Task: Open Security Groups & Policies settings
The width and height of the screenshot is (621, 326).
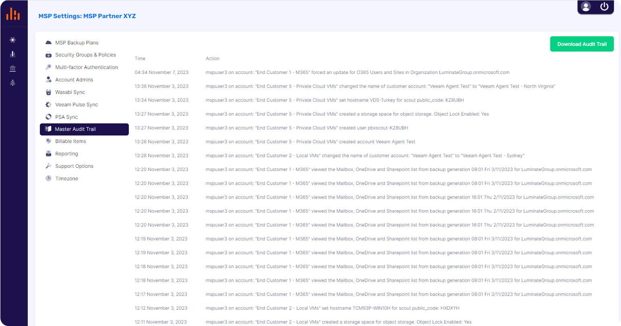Action: click(x=85, y=55)
